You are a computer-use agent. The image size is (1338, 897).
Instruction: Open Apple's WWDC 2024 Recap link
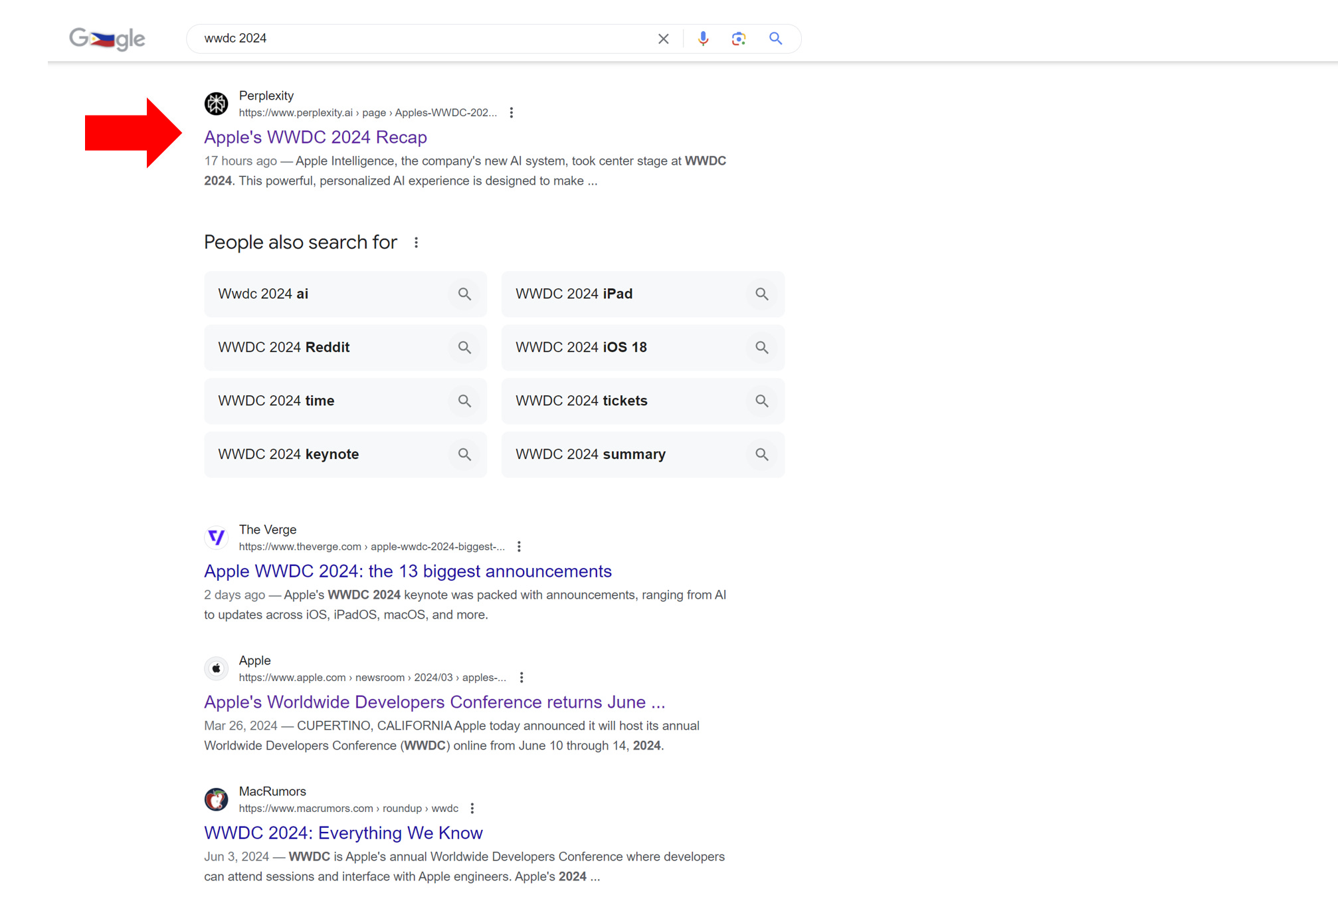[316, 137]
